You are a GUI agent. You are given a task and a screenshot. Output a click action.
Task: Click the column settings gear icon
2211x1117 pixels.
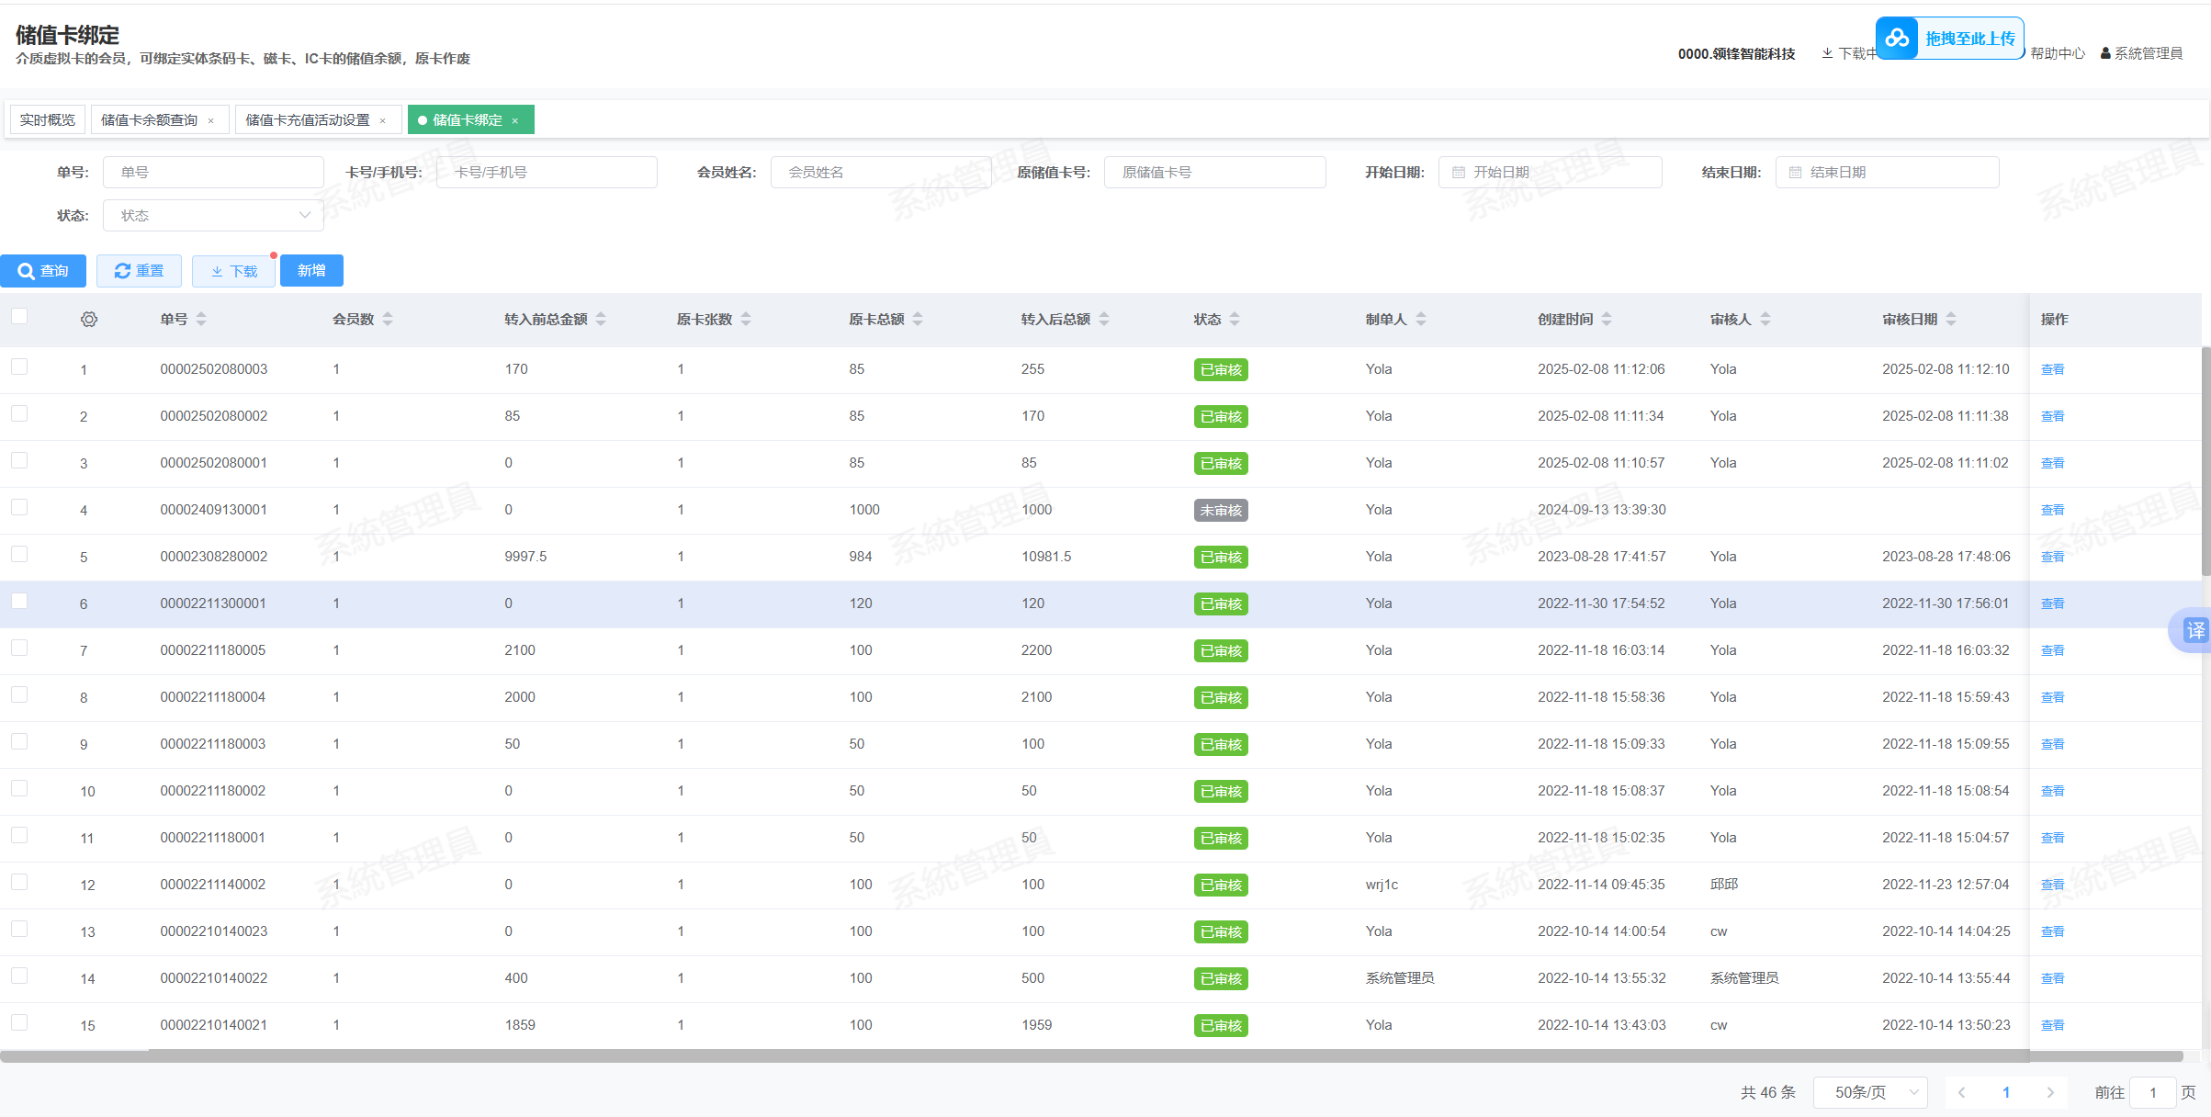tap(89, 320)
